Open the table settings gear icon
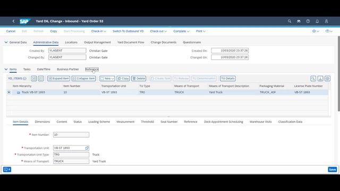Image resolution: width=340 pixels, height=191 pixels. pos(327,79)
